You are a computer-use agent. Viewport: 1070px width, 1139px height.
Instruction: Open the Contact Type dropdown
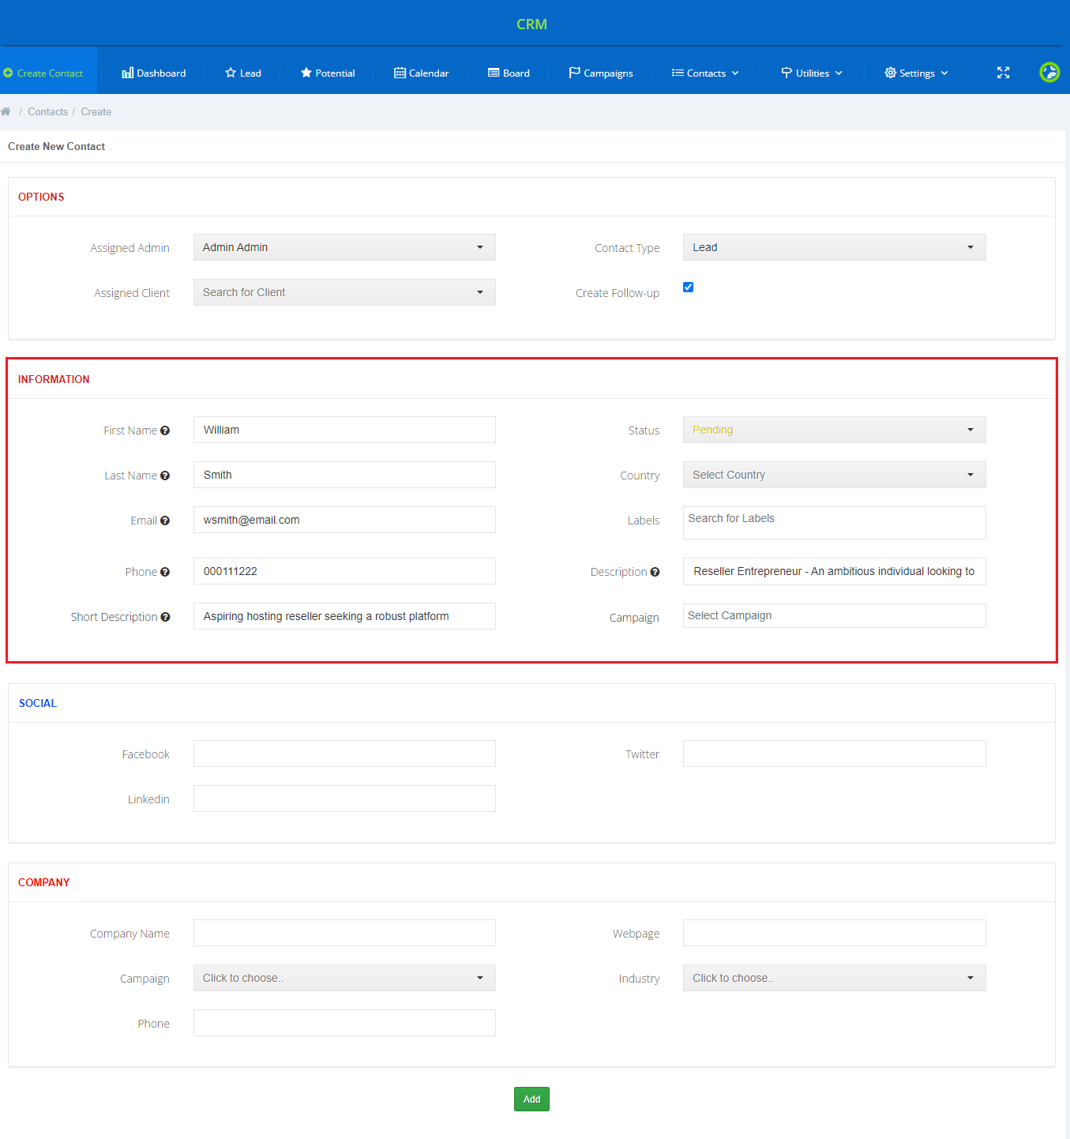pos(834,247)
